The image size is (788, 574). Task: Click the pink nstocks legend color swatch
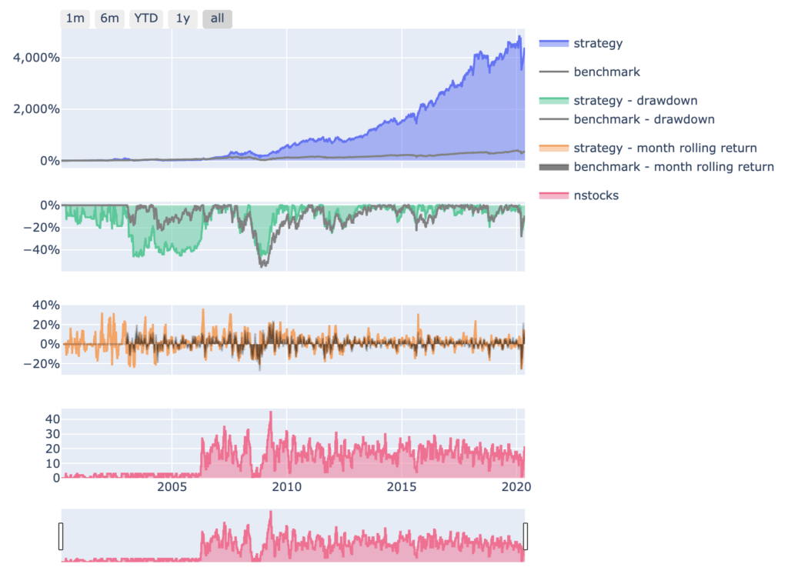[x=554, y=195]
